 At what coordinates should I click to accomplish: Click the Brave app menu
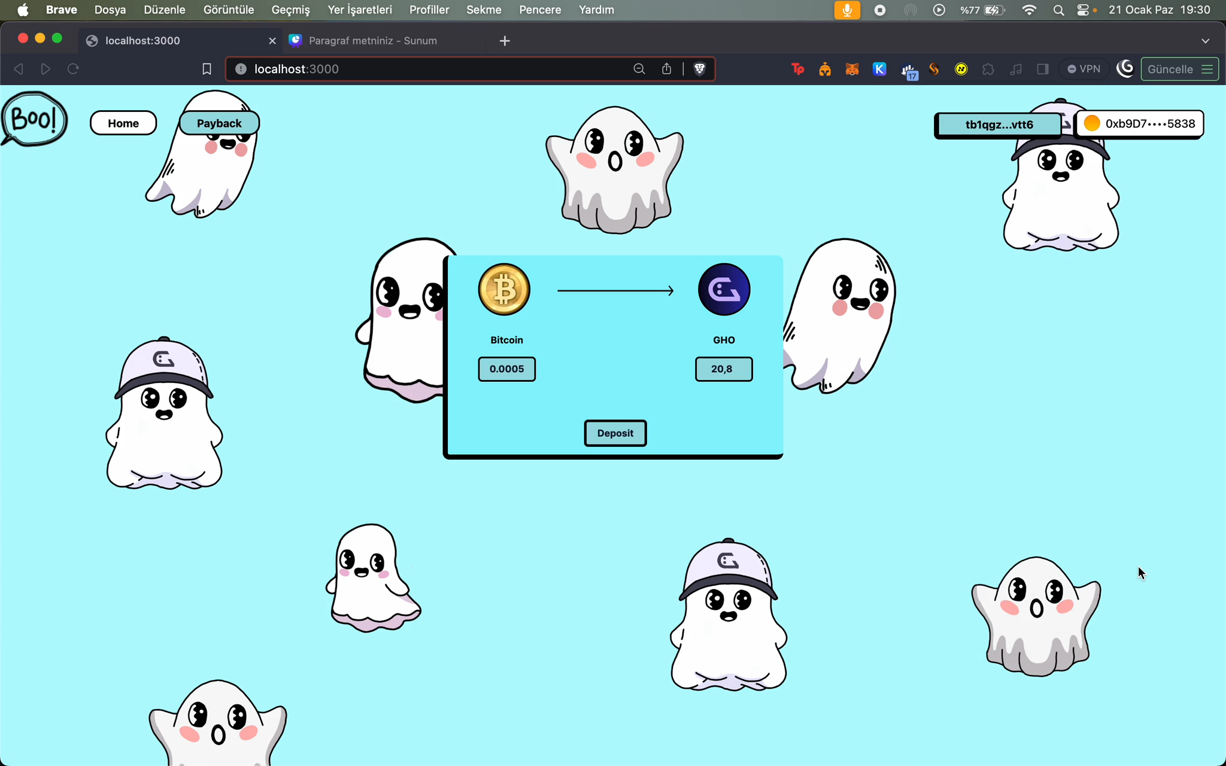pyautogui.click(x=61, y=10)
